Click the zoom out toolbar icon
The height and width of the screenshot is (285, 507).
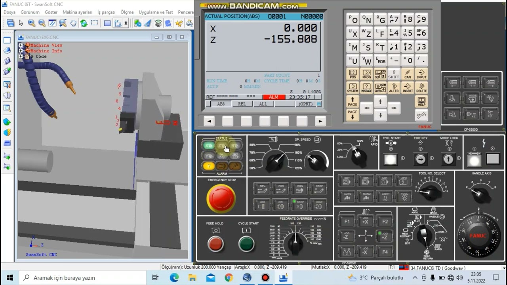(x=42, y=23)
